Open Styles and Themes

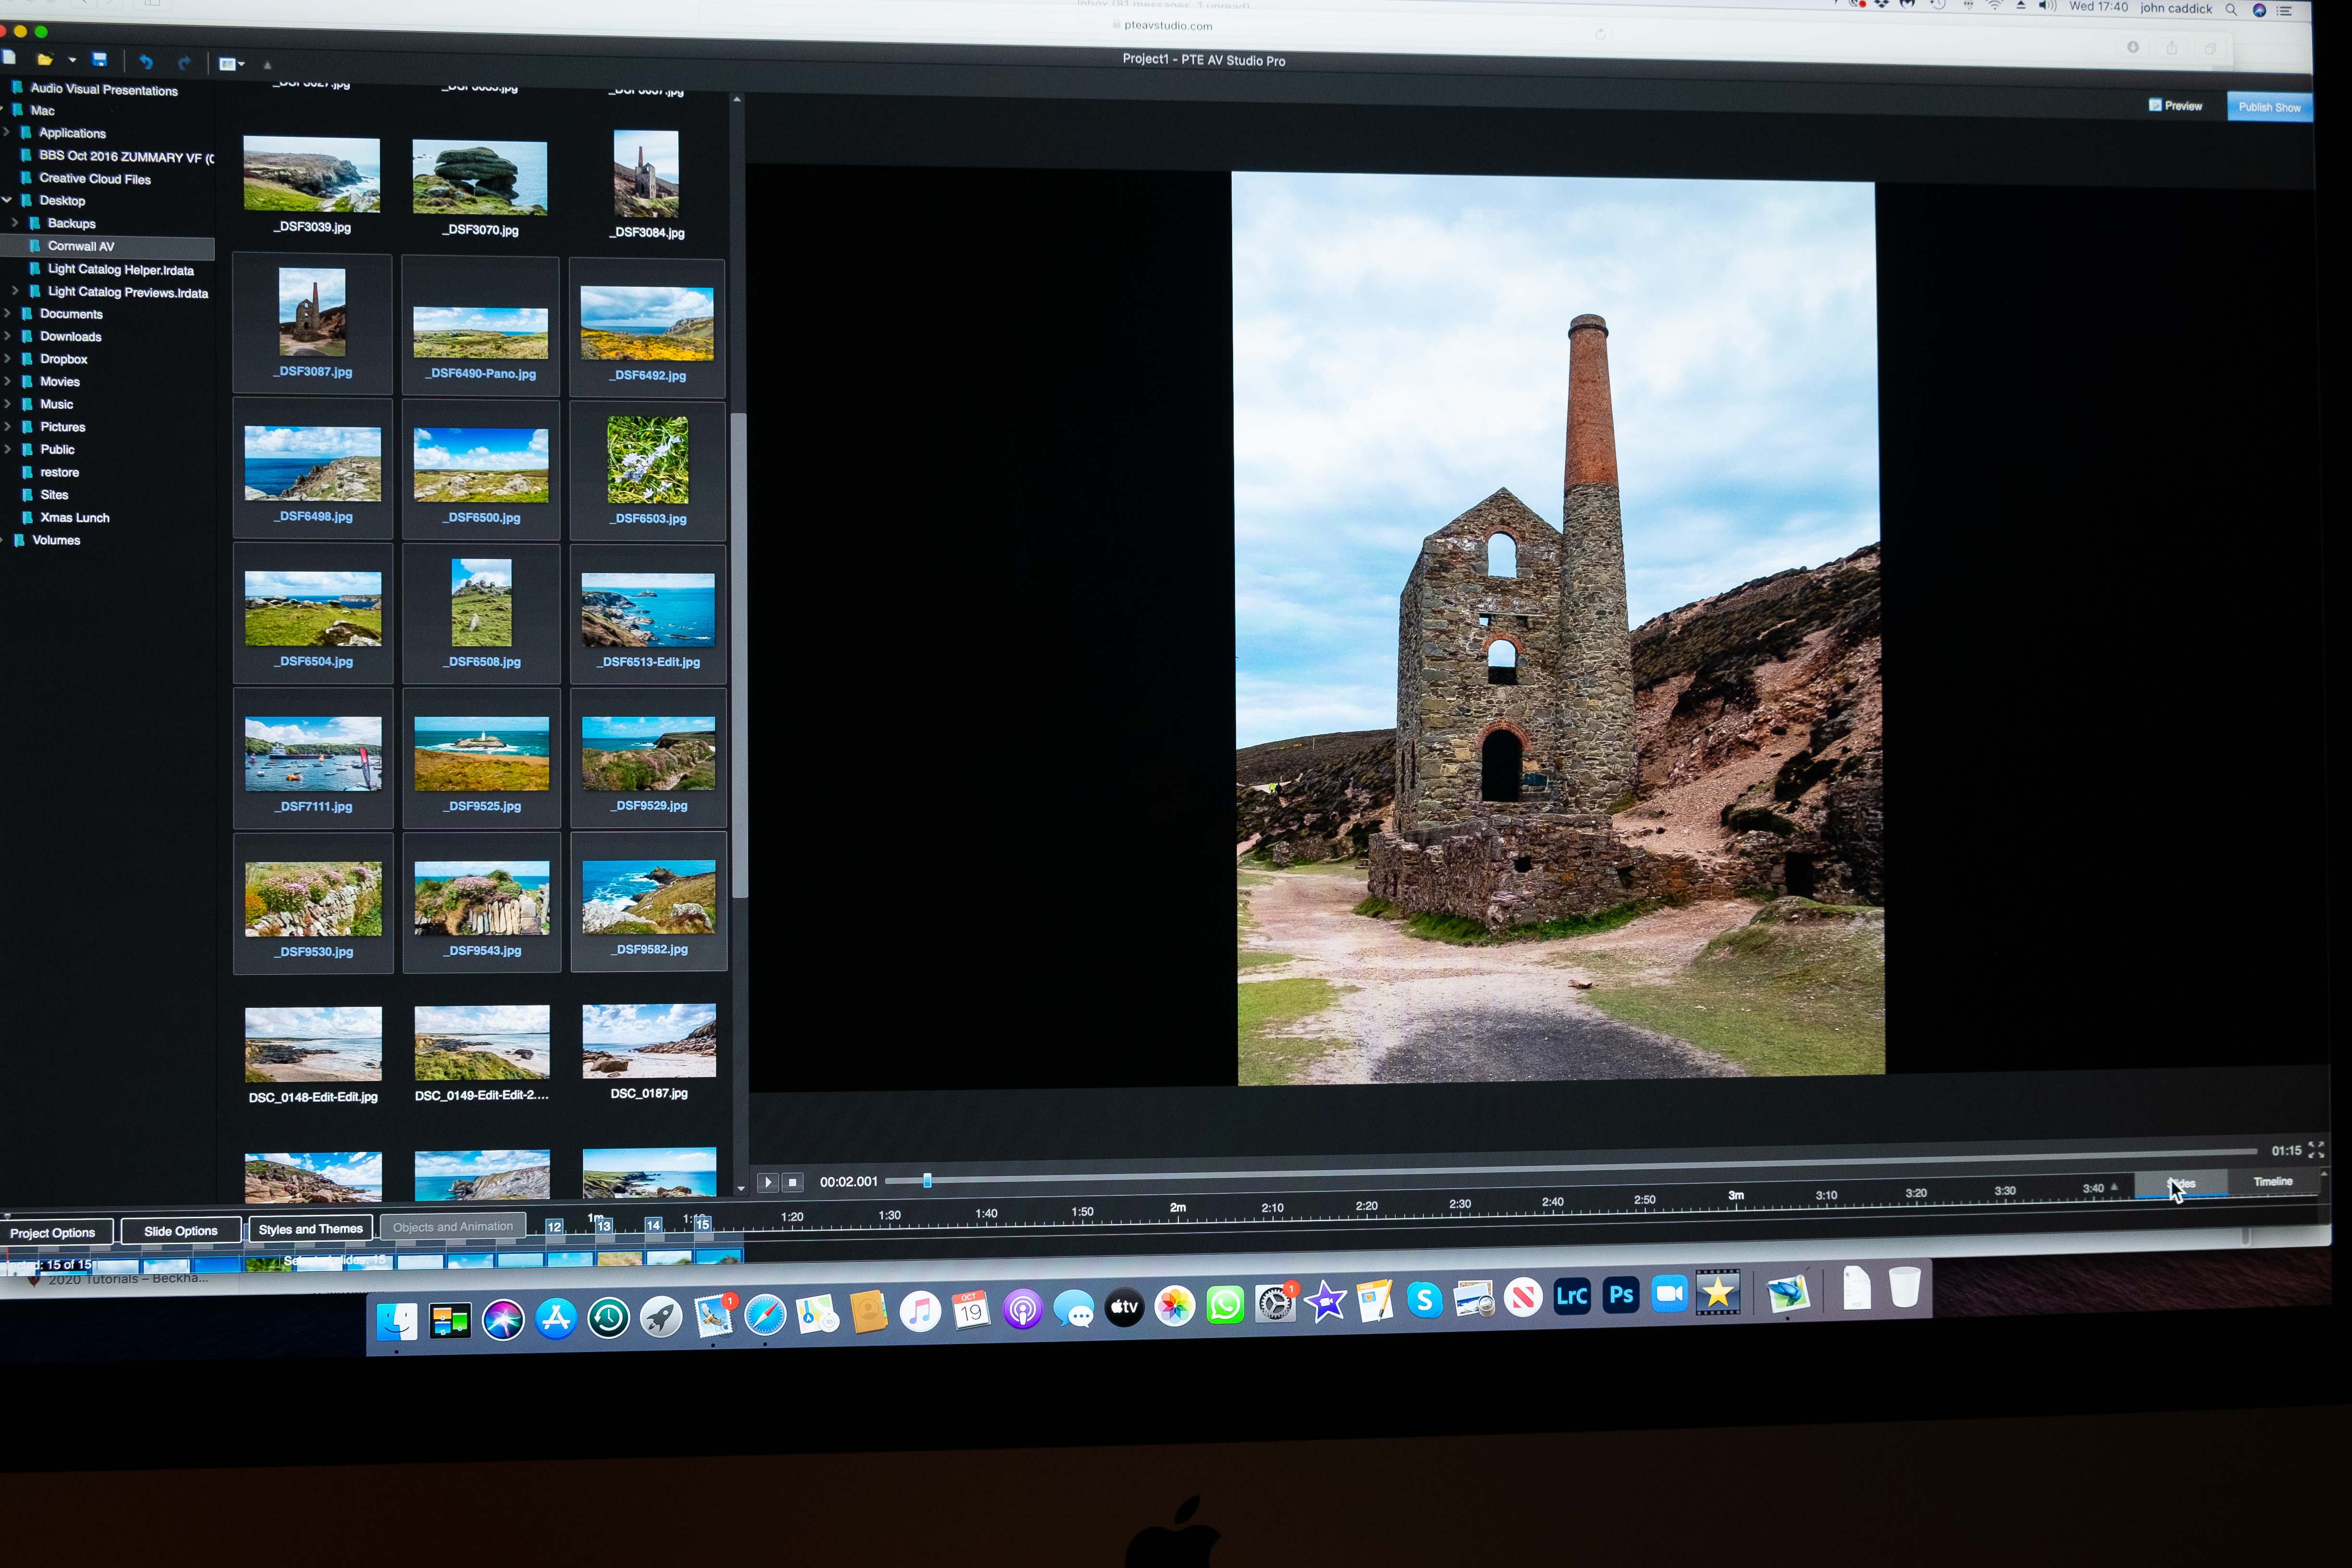tap(310, 1229)
